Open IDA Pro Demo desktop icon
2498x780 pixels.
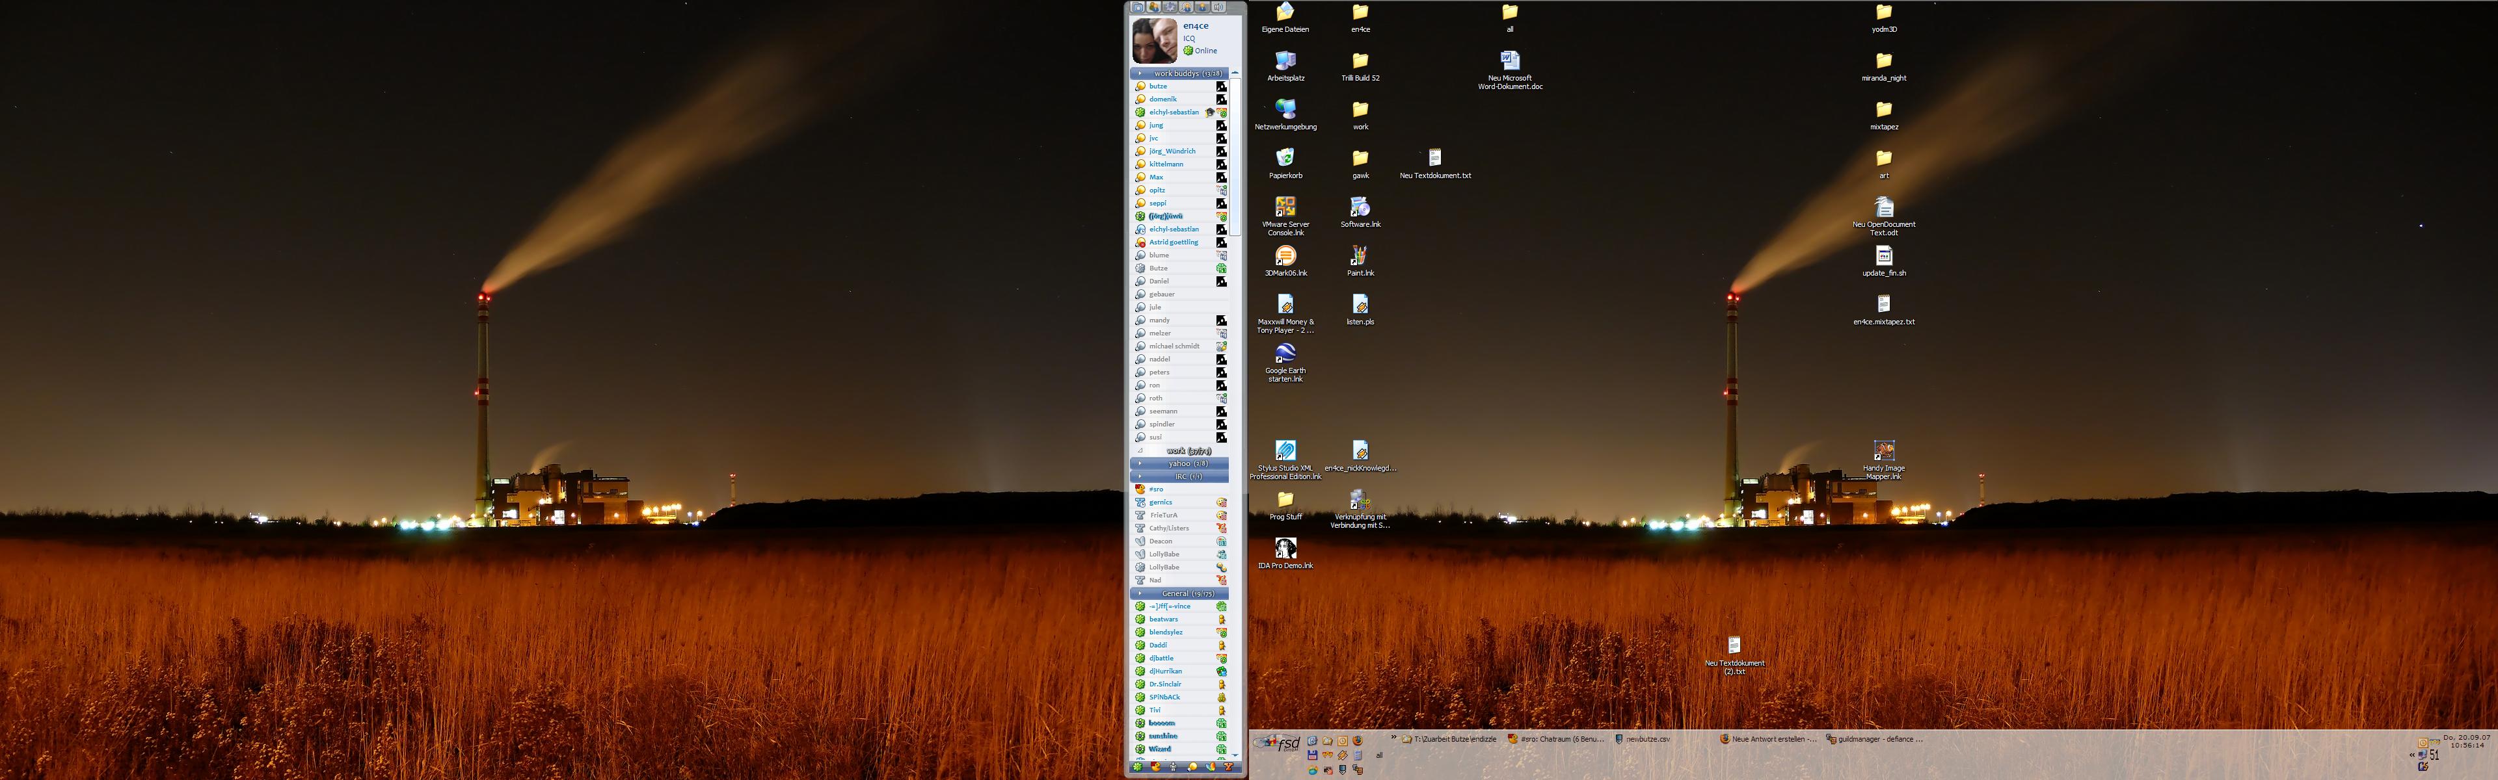pos(1285,549)
